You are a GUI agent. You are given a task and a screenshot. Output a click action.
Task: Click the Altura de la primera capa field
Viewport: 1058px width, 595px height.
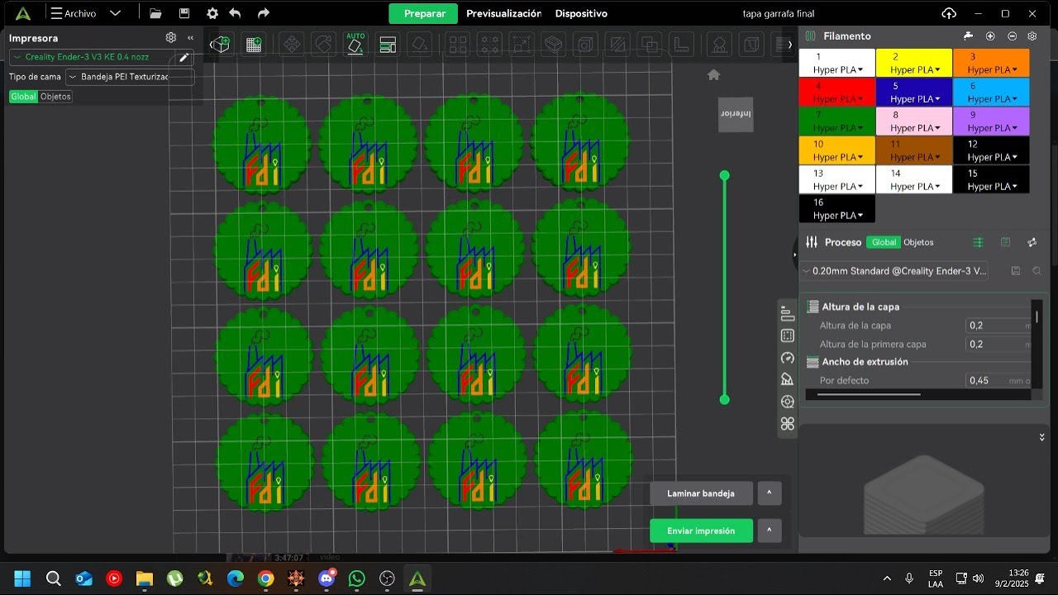(999, 345)
